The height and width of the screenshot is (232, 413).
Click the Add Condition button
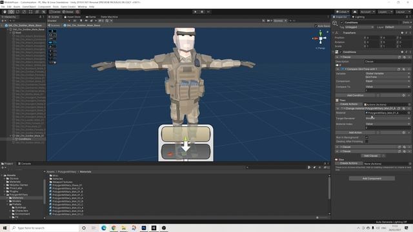[355, 95]
